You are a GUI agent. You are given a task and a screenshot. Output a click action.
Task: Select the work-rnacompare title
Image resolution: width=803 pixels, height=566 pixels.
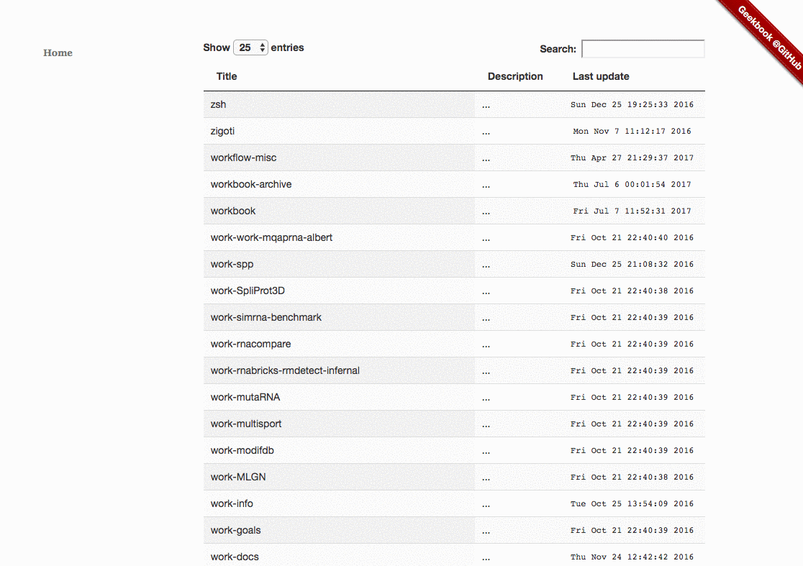[x=250, y=344]
